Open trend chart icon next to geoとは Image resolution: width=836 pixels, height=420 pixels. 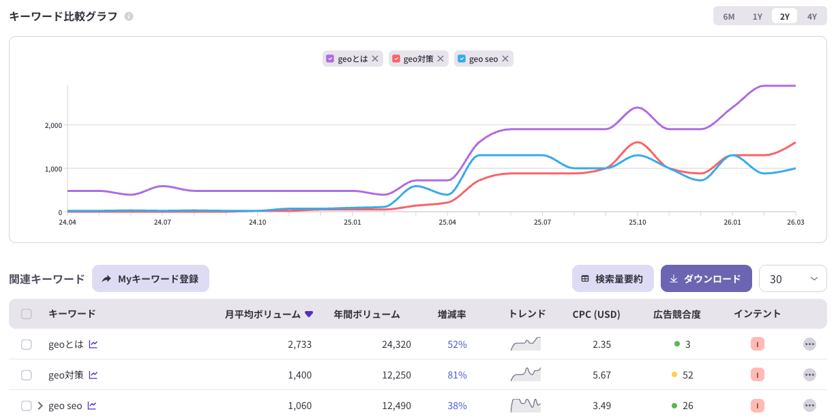[x=93, y=344]
